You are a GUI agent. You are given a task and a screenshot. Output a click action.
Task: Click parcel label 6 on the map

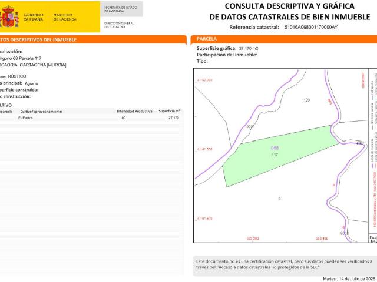279,199
